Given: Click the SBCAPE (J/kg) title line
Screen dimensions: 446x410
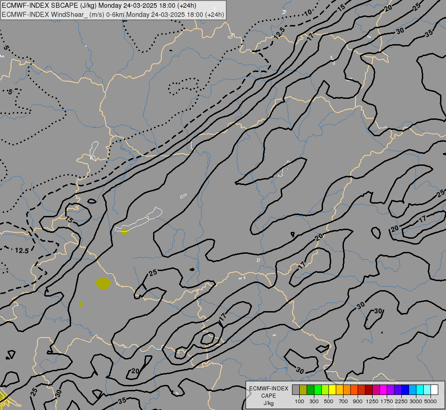Looking at the screenshot, I should (99, 5).
